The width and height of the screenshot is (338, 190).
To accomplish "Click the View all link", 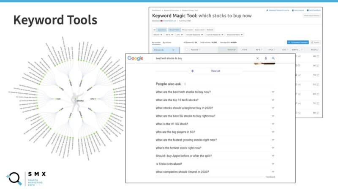I will tap(215, 71).
